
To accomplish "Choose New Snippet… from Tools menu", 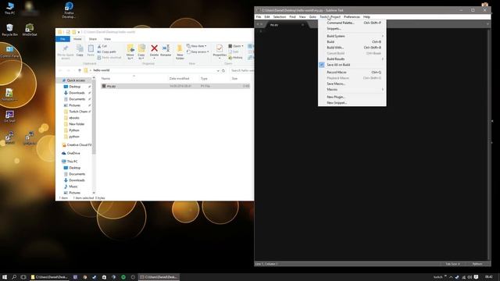I will pos(352,103).
